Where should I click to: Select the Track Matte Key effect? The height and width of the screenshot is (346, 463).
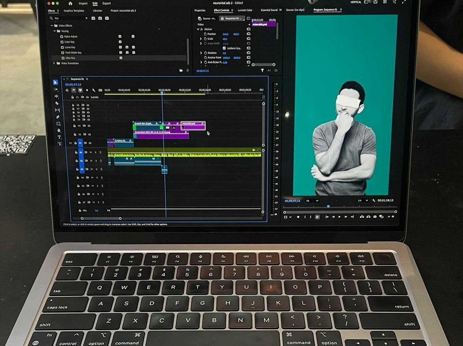tap(73, 52)
